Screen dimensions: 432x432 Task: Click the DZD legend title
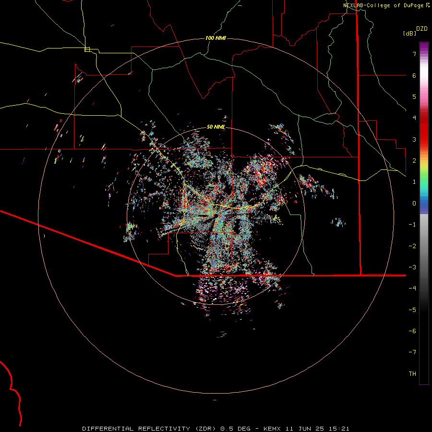pos(422,29)
